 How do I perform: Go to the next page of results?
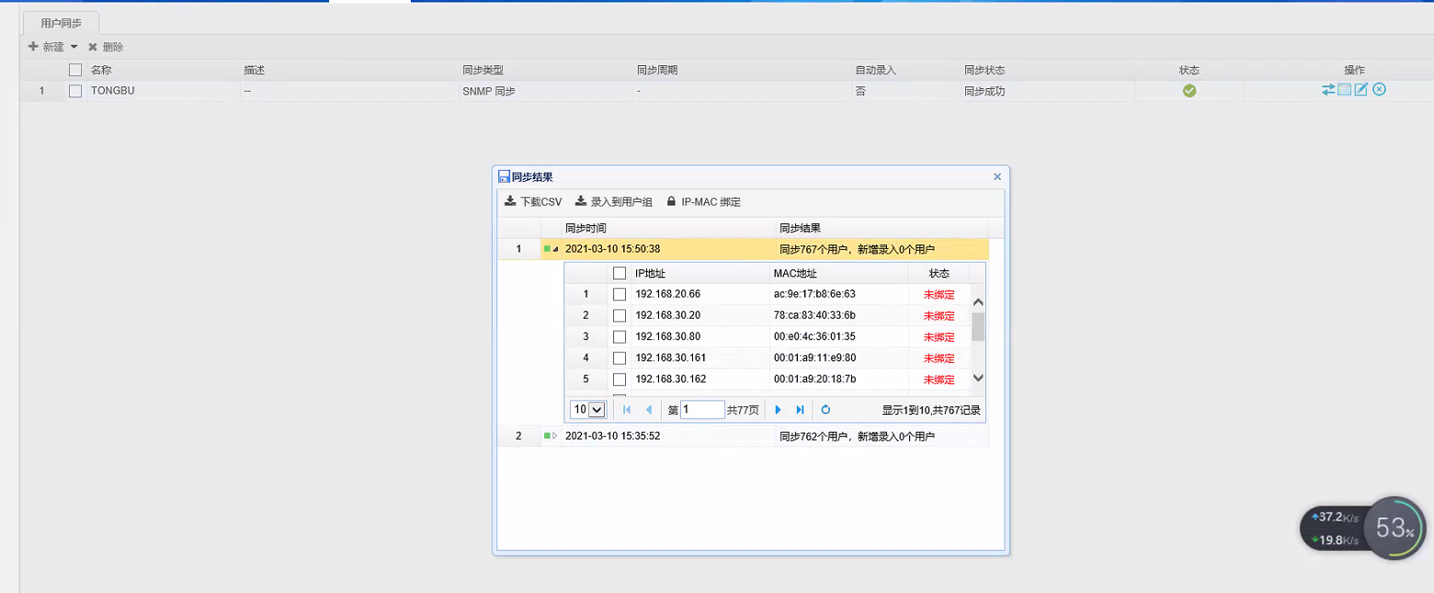(x=778, y=410)
